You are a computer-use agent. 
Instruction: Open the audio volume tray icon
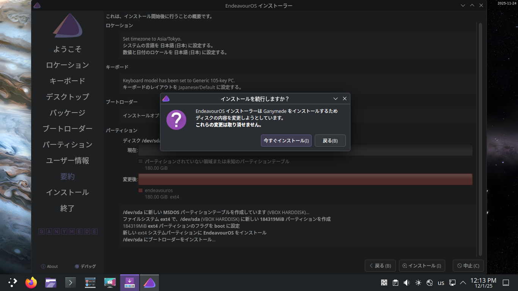click(407, 283)
